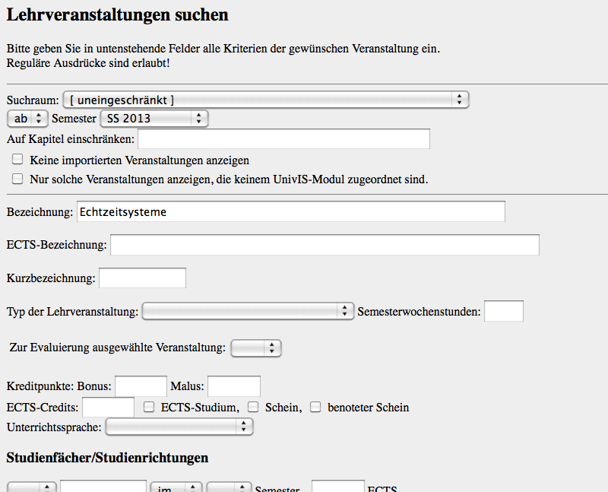Image resolution: width=608 pixels, height=492 pixels.
Task: Open the 'Typ der Lehrveranstaltung' dropdown
Action: tap(249, 311)
